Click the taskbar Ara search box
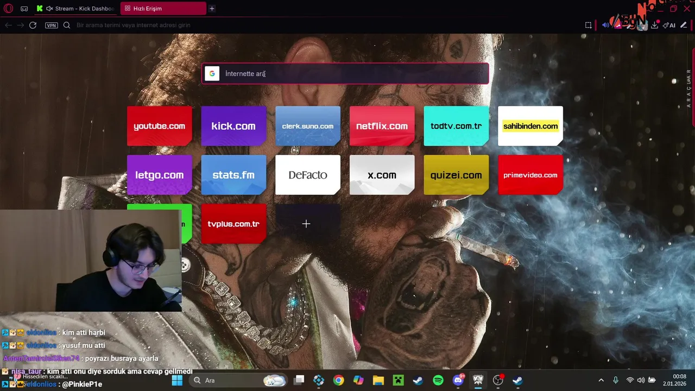 (238, 380)
